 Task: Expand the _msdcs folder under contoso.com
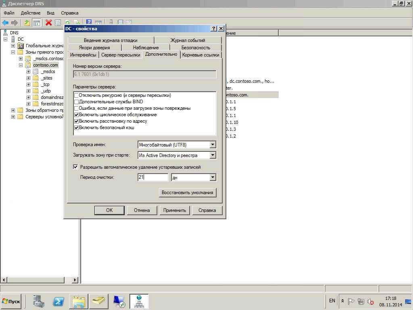28,71
